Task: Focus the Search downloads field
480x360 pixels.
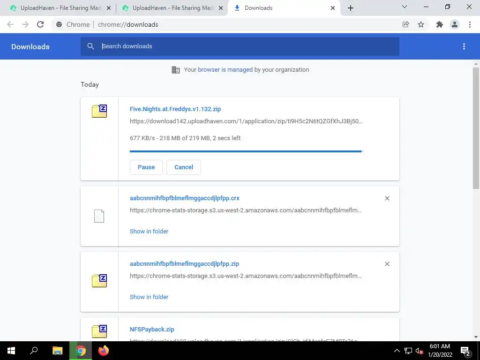Action: [240, 46]
